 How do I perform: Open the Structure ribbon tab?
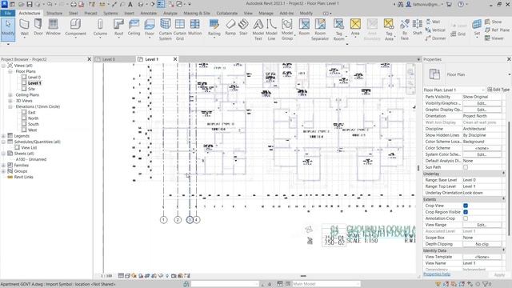pos(54,13)
